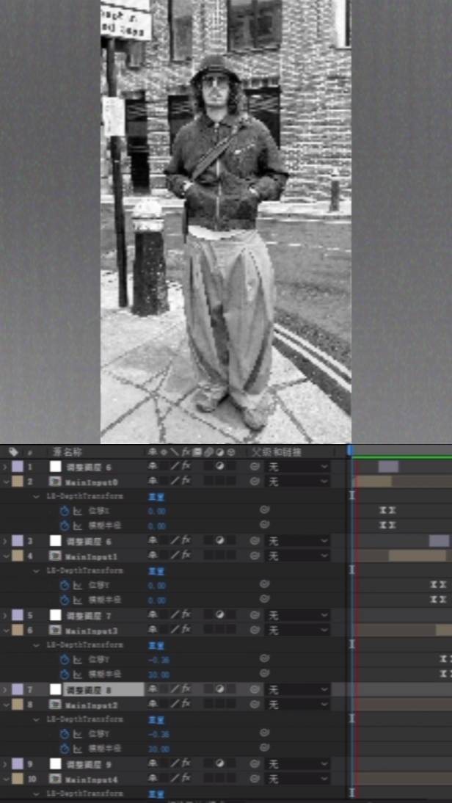Viewport: 452px width, 803px height.
Task: Click shy switch on layer 8 MainInput2
Action: point(153,705)
